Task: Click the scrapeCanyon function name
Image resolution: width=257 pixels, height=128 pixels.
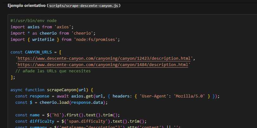Action: [62, 90]
